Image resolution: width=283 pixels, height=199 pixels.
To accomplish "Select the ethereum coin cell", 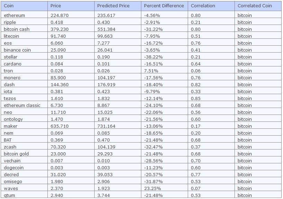I will coord(24,15).
